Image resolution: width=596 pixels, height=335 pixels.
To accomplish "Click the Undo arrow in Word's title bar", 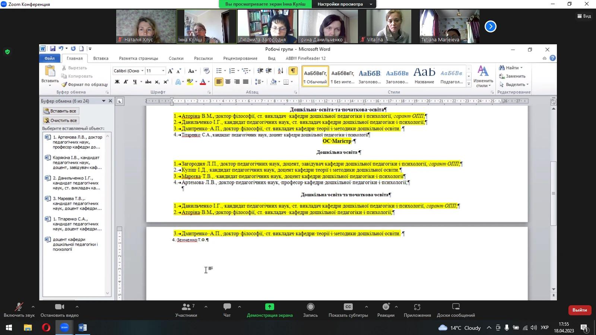I will (x=61, y=49).
